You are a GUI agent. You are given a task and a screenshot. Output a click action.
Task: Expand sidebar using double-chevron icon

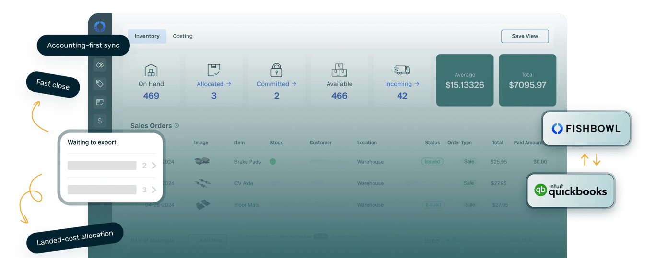coord(100,65)
